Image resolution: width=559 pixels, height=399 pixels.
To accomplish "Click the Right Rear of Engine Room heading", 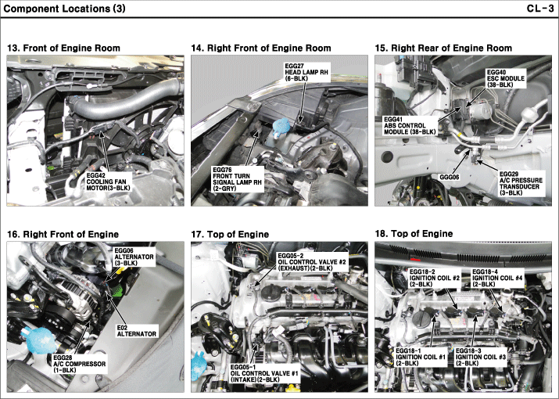I will point(443,49).
